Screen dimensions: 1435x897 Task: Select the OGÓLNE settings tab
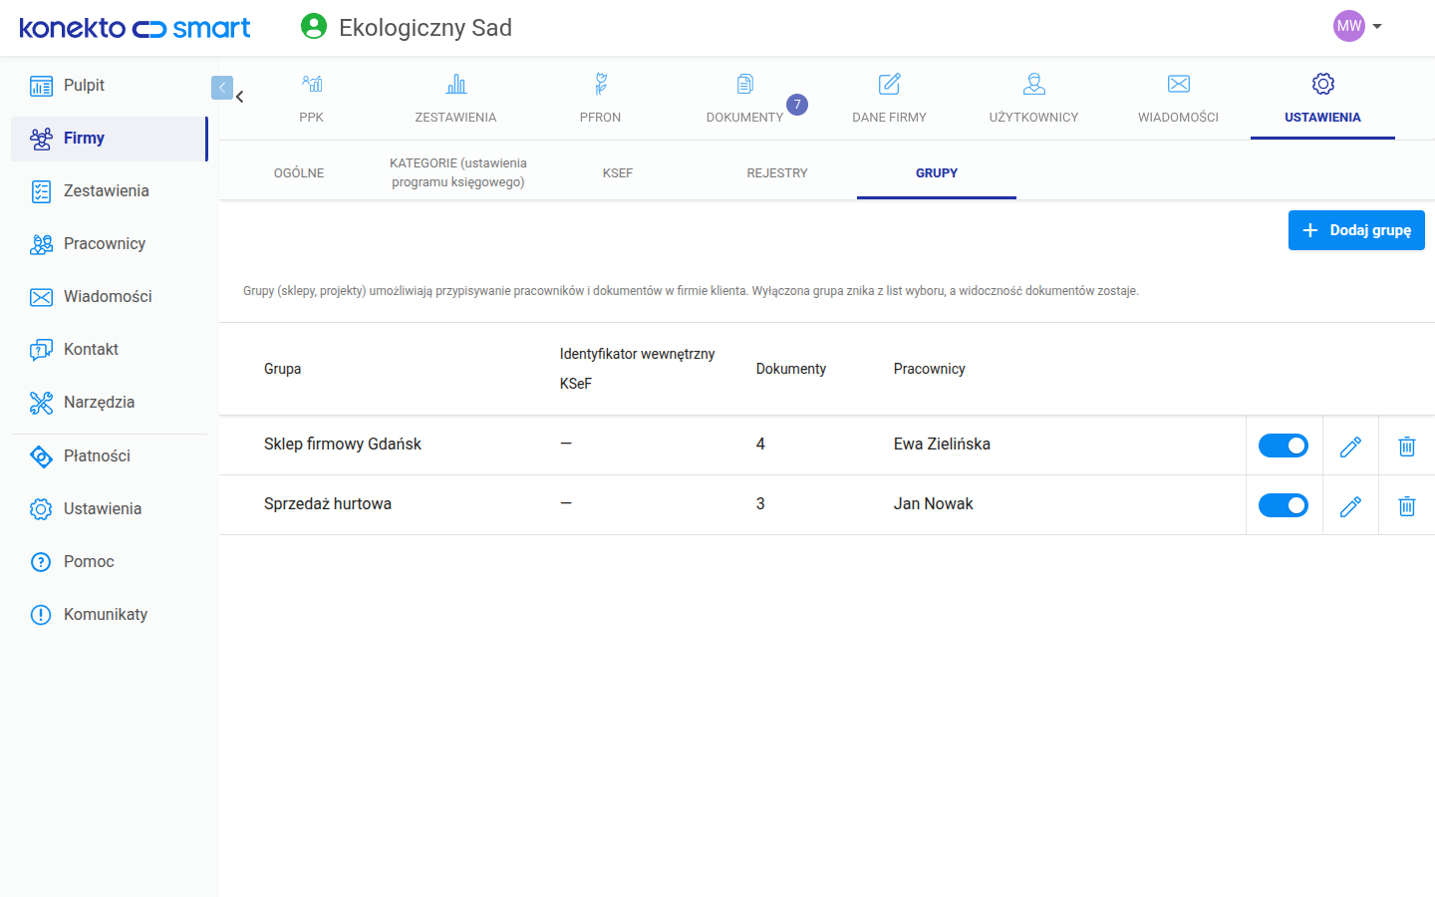point(299,172)
